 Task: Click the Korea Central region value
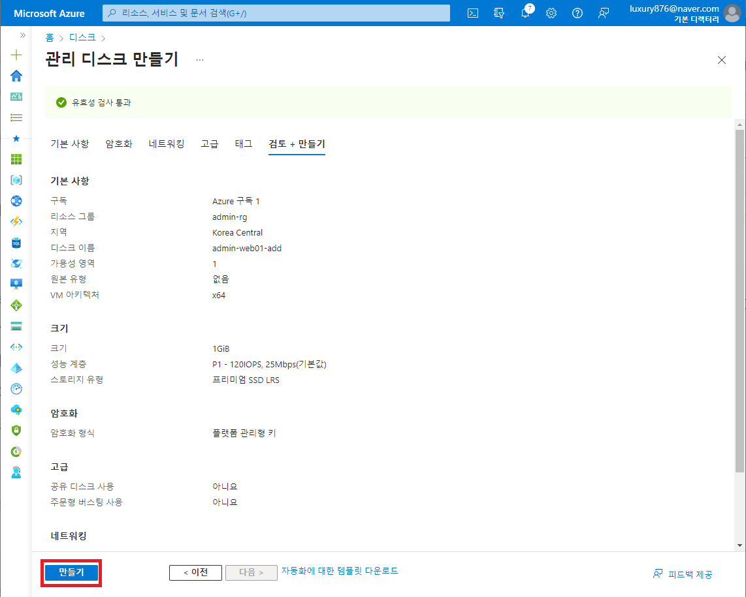[237, 232]
